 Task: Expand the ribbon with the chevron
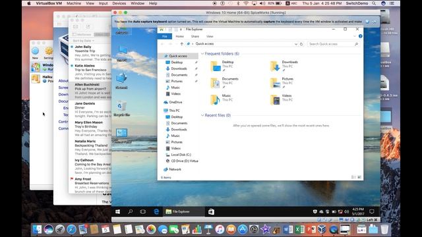[x=355, y=36]
